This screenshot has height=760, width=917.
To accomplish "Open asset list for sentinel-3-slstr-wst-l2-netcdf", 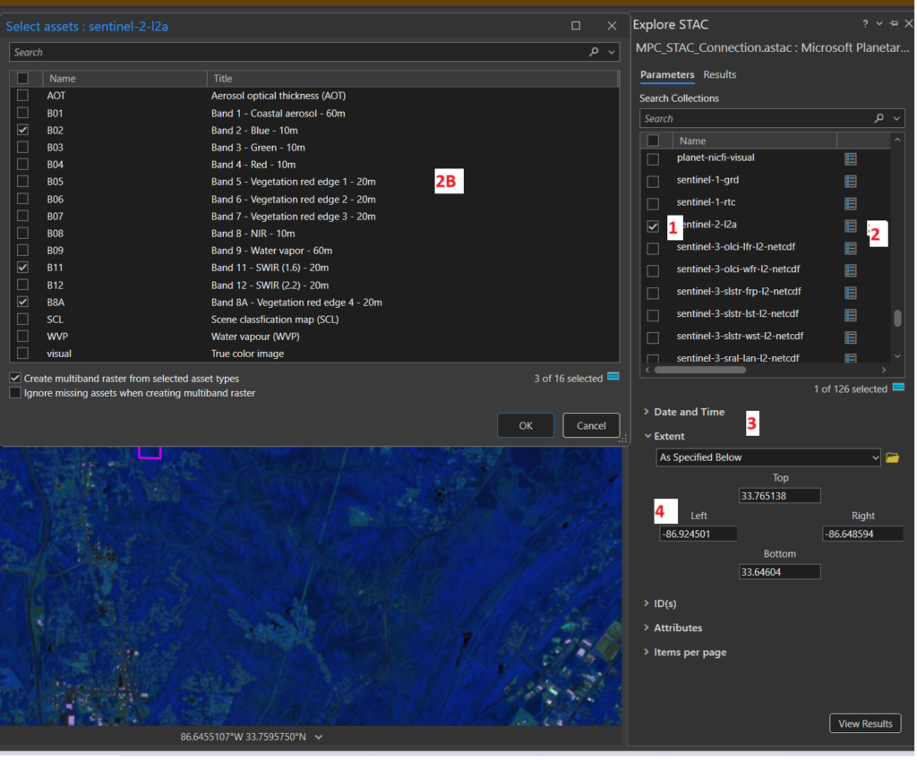I will pos(851,337).
